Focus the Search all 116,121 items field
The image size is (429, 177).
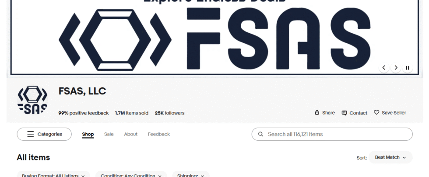tap(332, 134)
